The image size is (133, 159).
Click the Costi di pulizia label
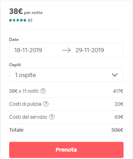(x=25, y=104)
